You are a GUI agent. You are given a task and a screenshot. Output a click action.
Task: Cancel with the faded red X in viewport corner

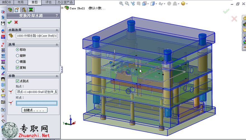point(234,19)
